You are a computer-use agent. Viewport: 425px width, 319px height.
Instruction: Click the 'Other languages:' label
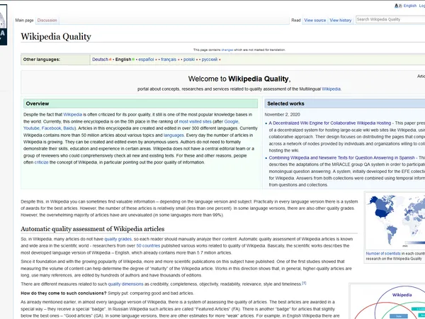pos(42,60)
